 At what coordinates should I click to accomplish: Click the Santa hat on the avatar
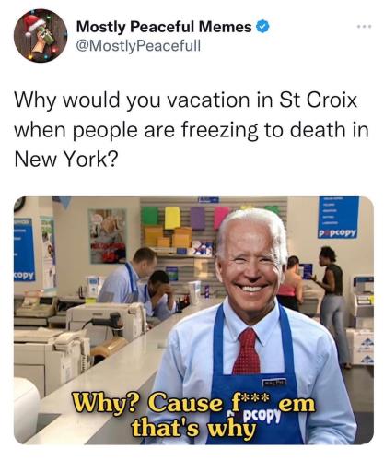[34, 24]
